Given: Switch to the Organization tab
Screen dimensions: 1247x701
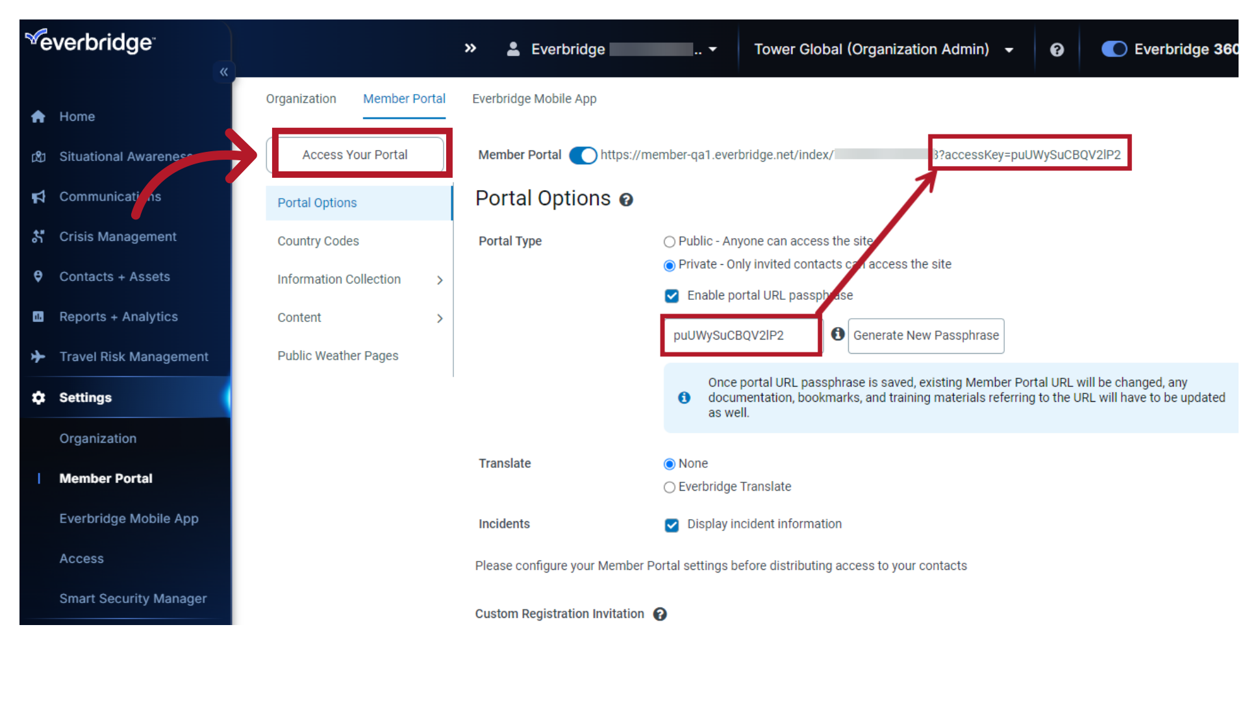Looking at the screenshot, I should coord(302,99).
